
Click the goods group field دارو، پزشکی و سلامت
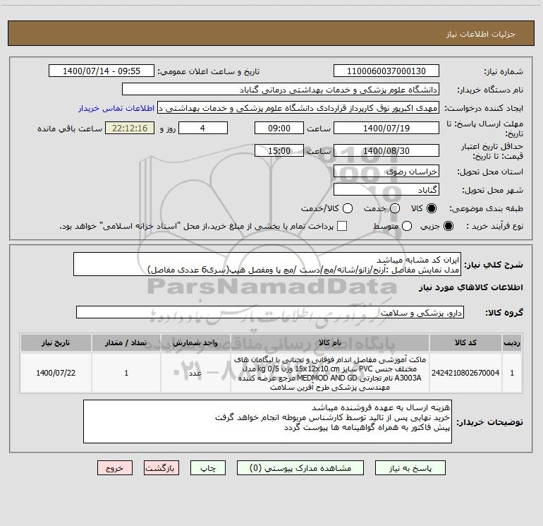[270, 312]
